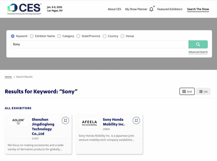The width and height of the screenshot is (217, 161).
Task: Click the AFEELA logo thumbnail
Action: tap(89, 123)
